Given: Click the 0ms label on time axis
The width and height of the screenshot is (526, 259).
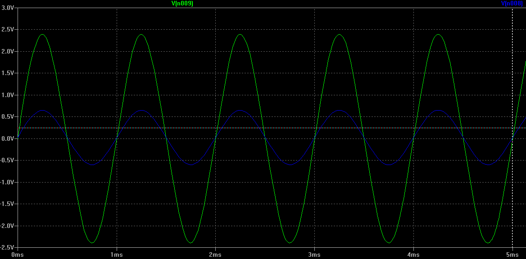Looking at the screenshot, I should pyautogui.click(x=18, y=255).
